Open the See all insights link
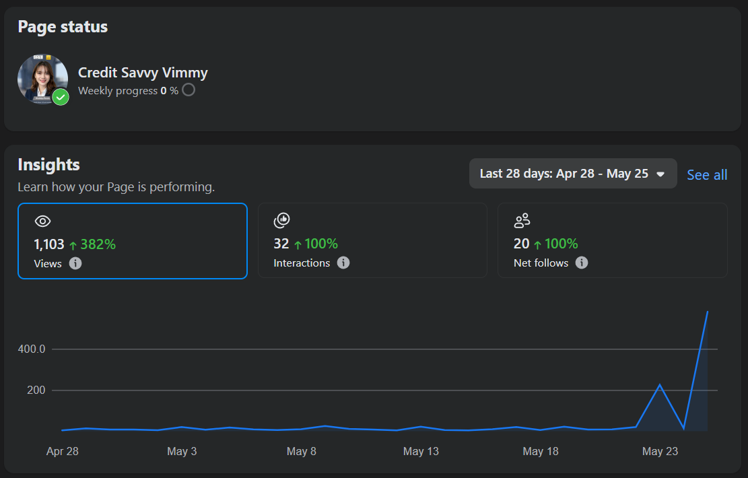 click(x=707, y=175)
